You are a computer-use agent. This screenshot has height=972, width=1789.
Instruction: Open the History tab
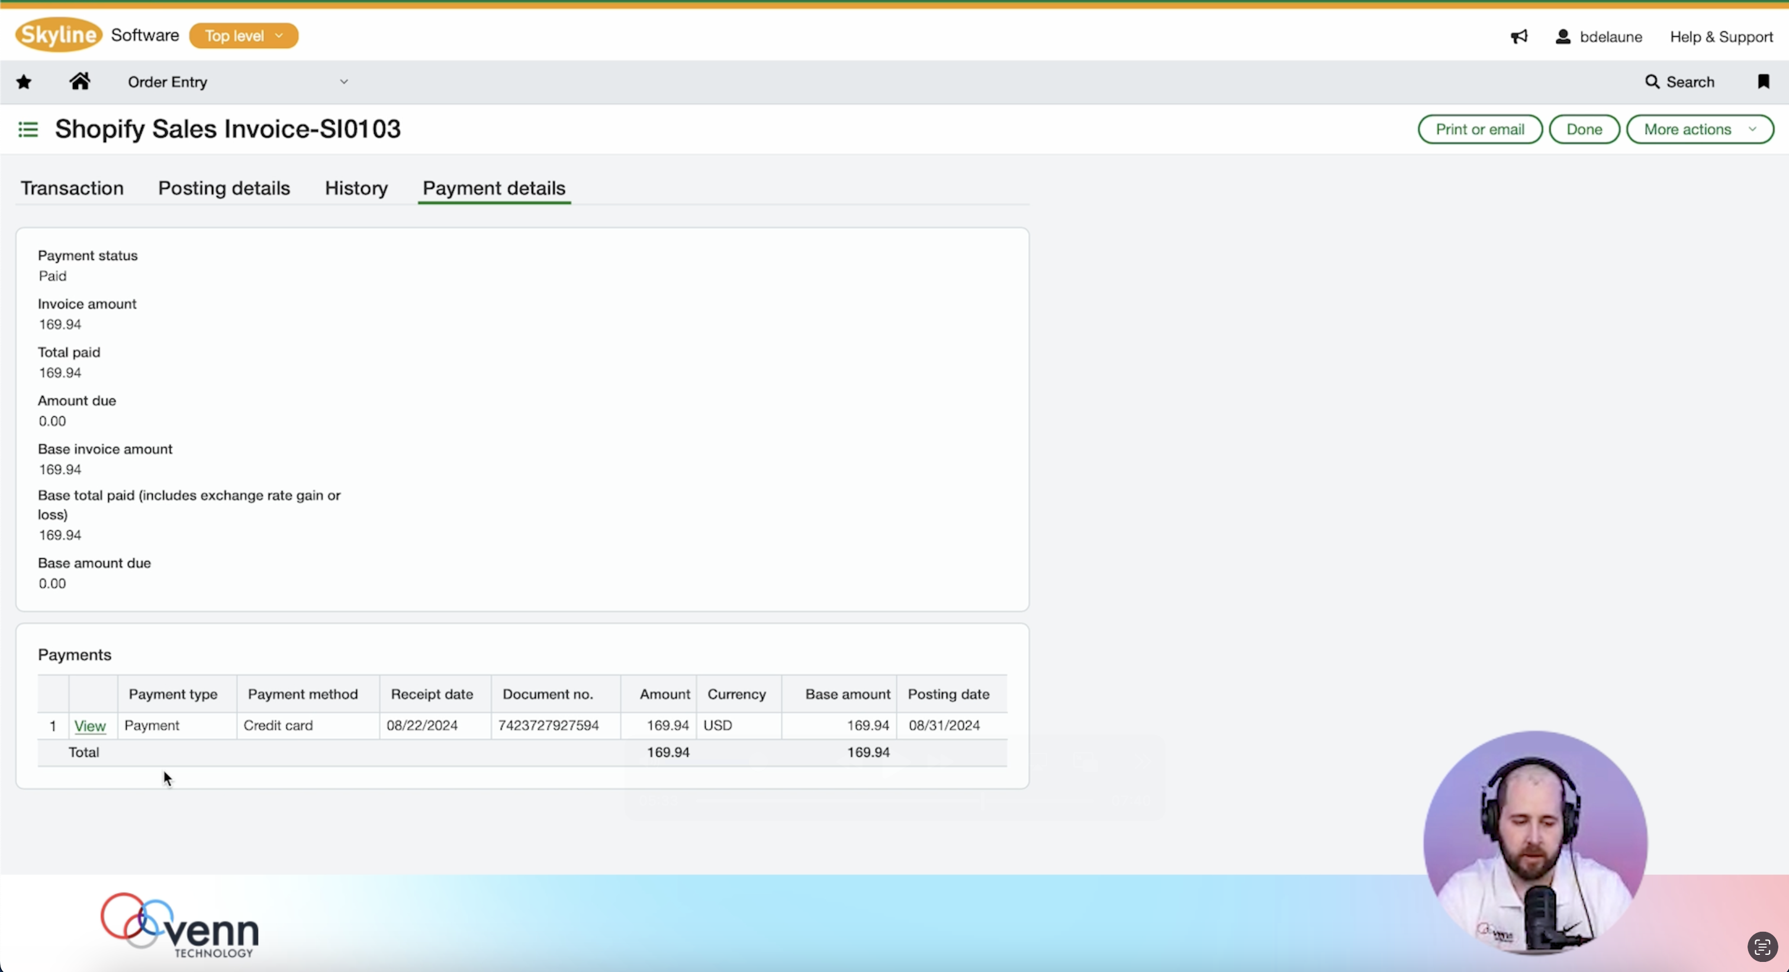tap(356, 188)
